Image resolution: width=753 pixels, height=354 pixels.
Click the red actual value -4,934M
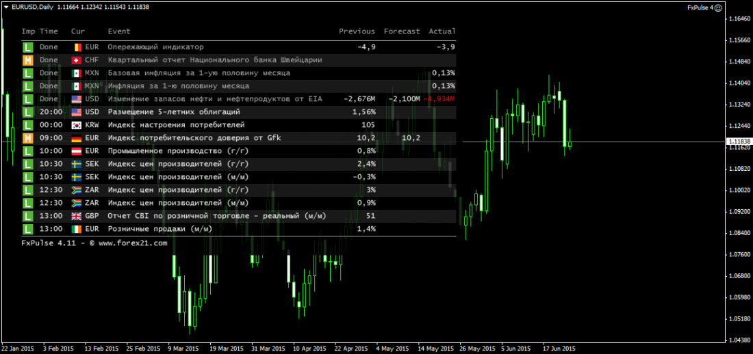[x=439, y=99]
